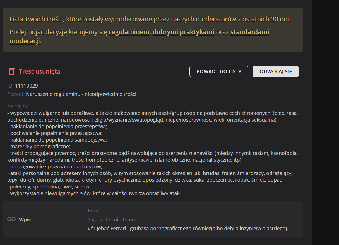This screenshot has height=245, width=339.
Task: Click the Wpis entry label
Action: point(25,219)
